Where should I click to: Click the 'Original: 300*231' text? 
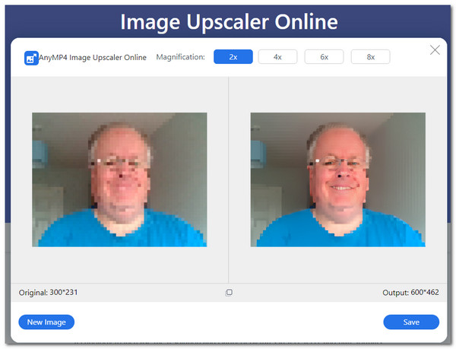point(49,292)
